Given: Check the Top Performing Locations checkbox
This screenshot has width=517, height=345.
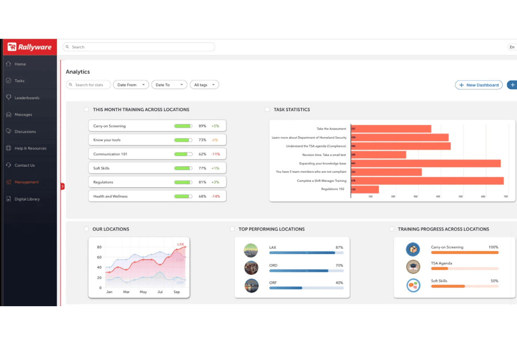Looking at the screenshot, I should (232, 229).
